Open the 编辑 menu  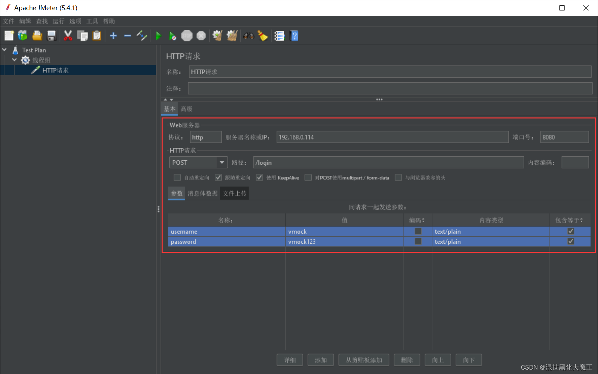click(x=25, y=21)
